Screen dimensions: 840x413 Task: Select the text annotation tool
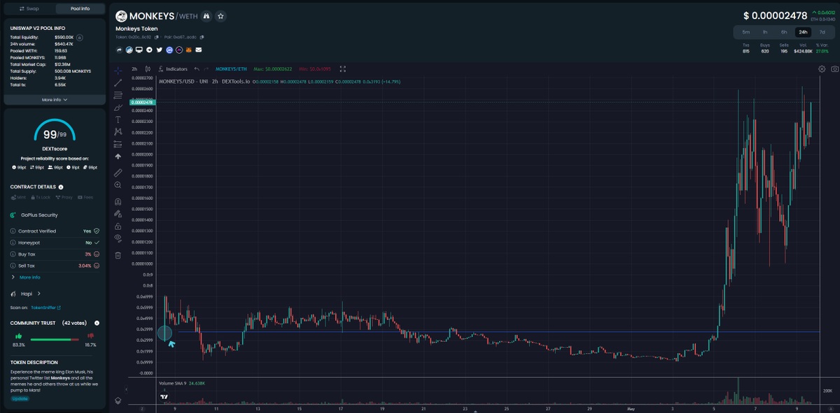tap(118, 119)
